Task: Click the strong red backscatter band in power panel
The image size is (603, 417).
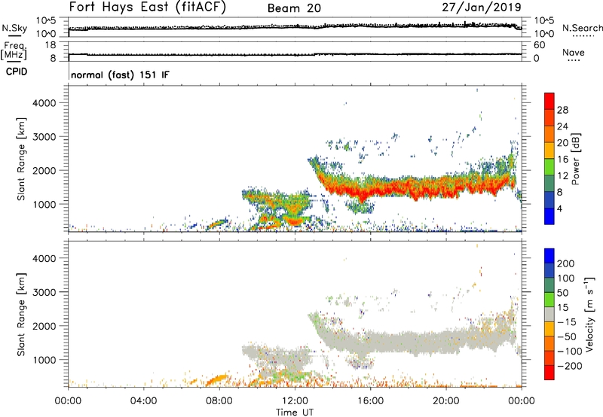Action: tap(415, 188)
